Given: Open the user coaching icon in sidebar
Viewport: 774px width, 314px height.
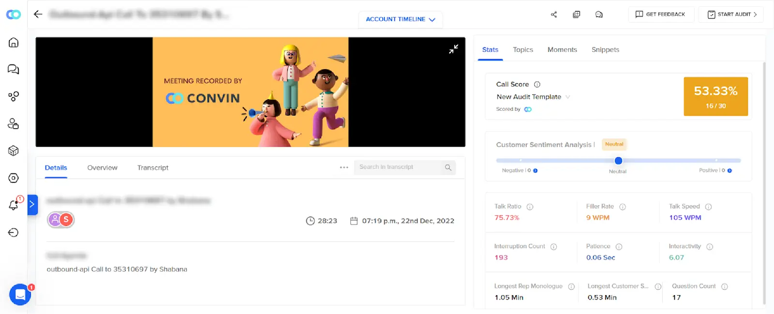Looking at the screenshot, I should pos(14,124).
